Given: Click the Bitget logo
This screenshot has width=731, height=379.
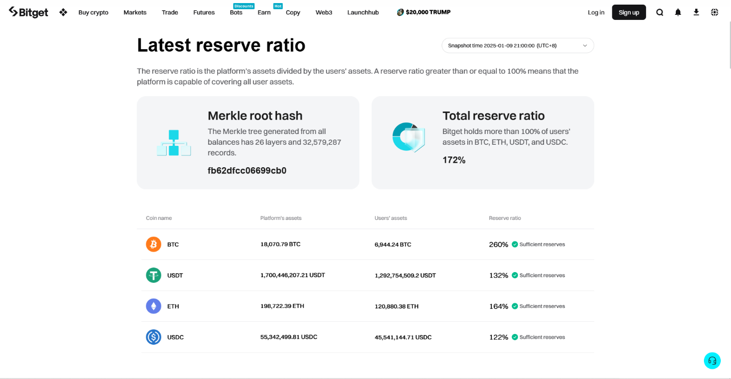Looking at the screenshot, I should pos(28,12).
